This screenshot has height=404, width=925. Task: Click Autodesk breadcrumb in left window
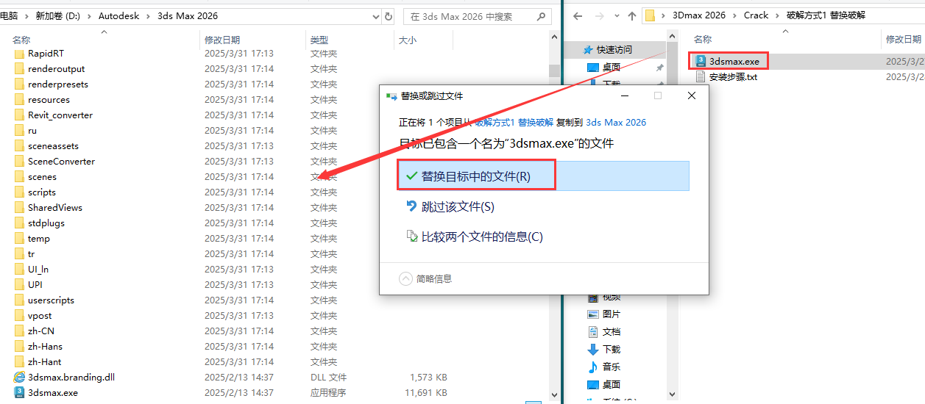(117, 15)
